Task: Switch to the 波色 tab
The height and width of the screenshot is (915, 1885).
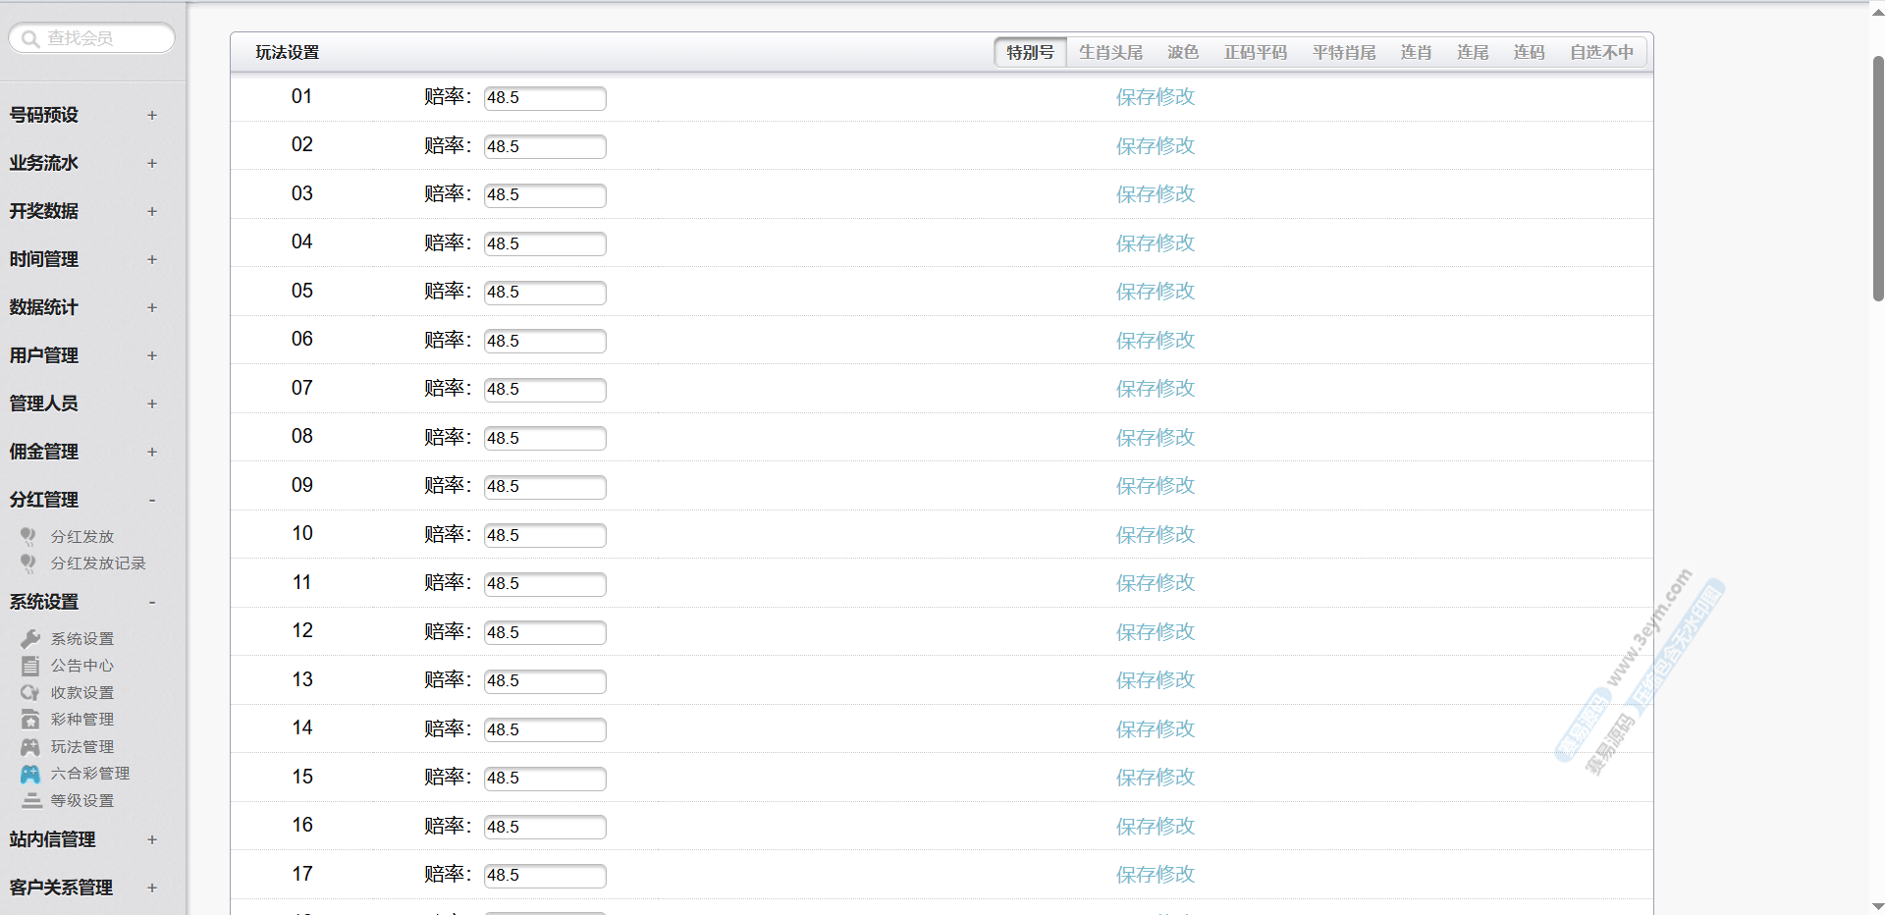Action: 1182,52
